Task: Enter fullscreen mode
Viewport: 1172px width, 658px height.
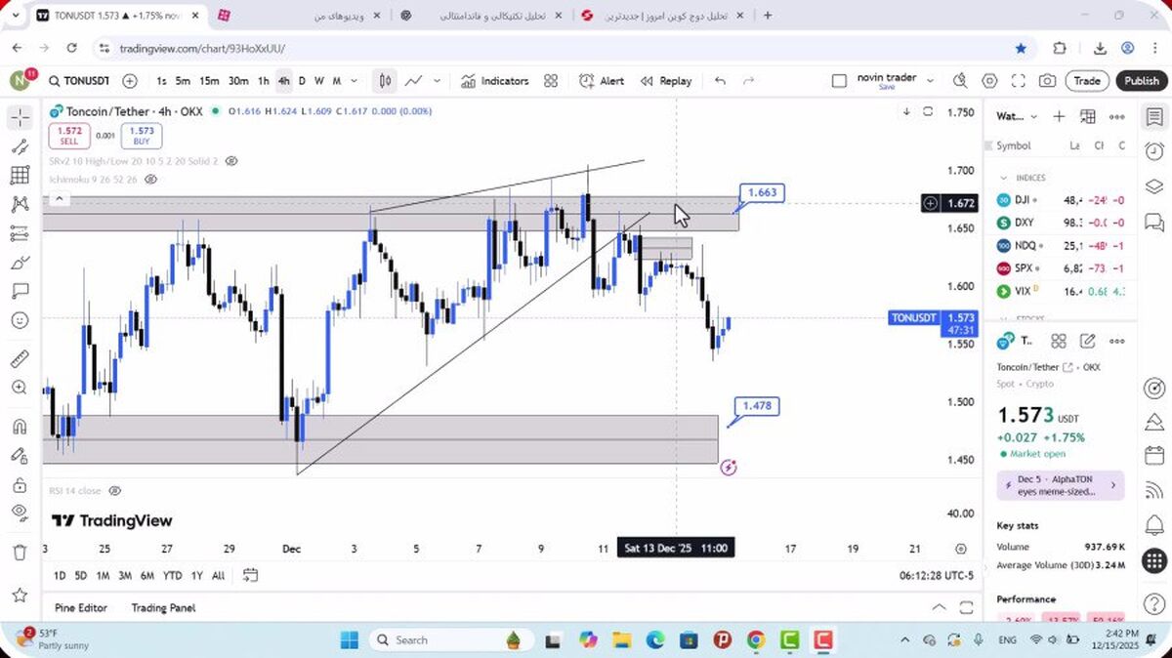Action: [1019, 81]
